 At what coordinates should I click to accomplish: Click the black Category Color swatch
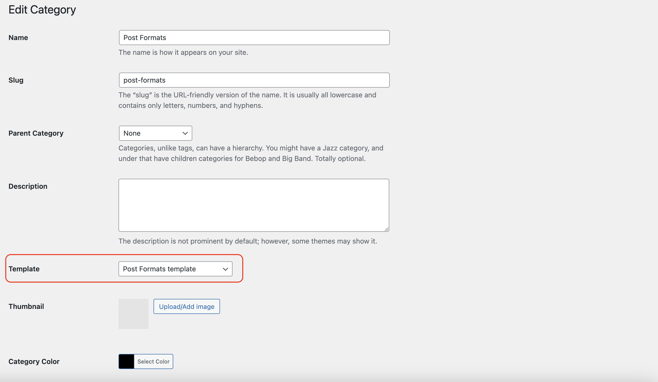tap(126, 361)
